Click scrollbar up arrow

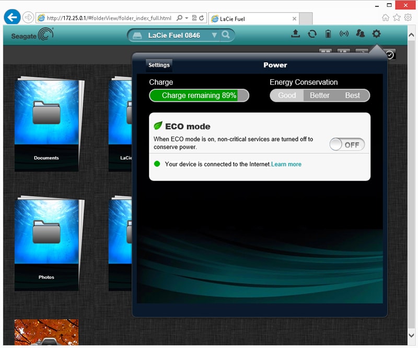coord(411,35)
